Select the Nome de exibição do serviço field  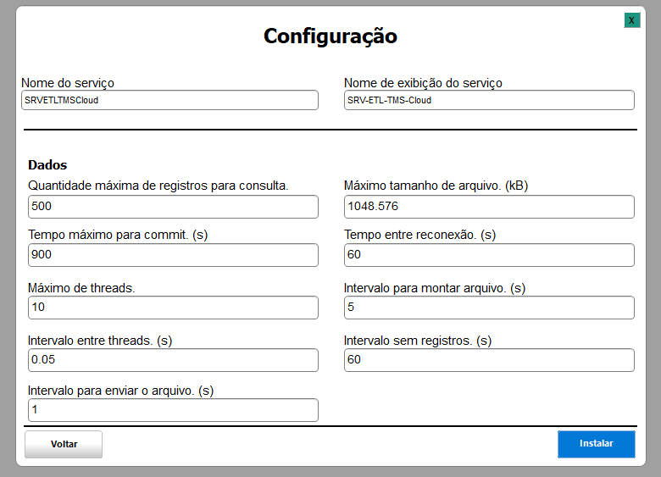[489, 100]
